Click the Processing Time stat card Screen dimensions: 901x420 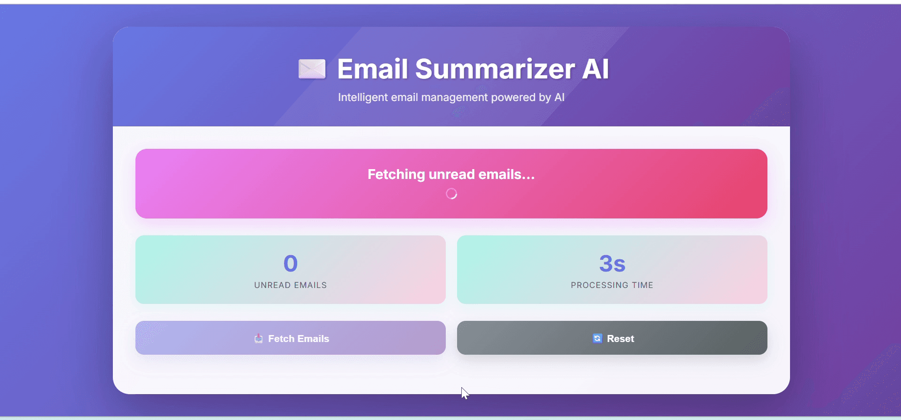[x=611, y=270]
